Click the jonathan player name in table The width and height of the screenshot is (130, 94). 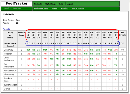coord(8,54)
